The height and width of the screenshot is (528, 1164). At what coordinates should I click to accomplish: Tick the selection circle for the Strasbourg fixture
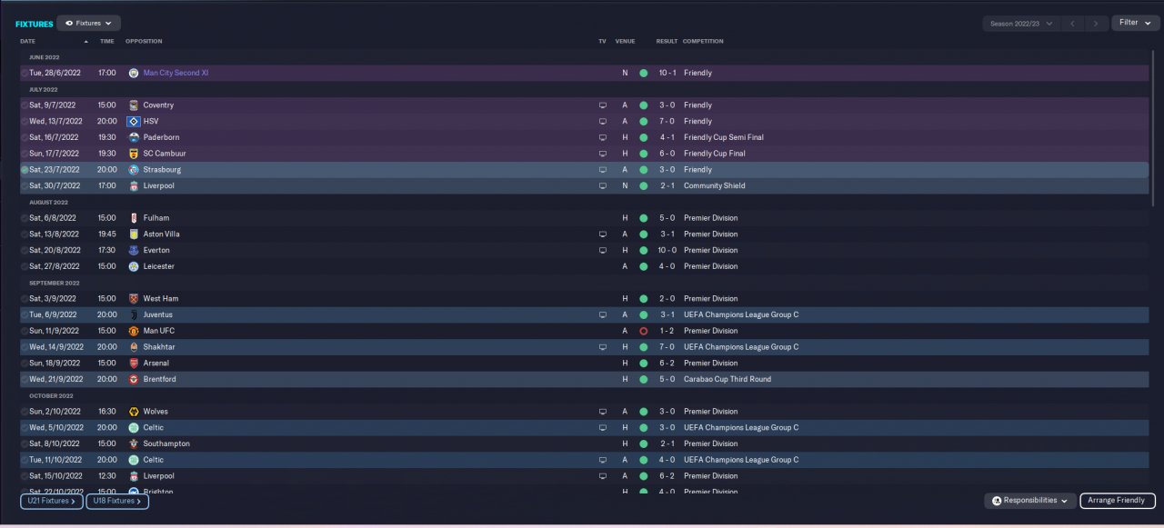click(x=25, y=170)
